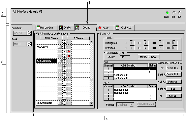Select the slave address 11 slot icon
186x133 pixels.
65,94
